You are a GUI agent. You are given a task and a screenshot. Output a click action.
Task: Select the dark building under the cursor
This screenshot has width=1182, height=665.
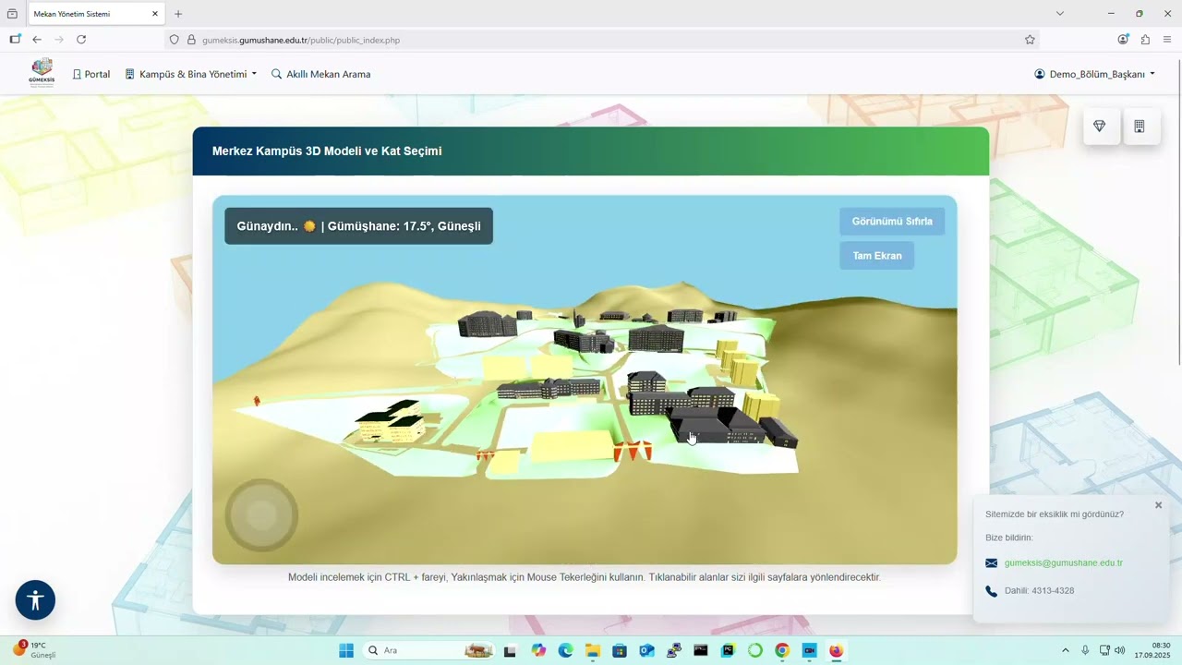point(716,426)
